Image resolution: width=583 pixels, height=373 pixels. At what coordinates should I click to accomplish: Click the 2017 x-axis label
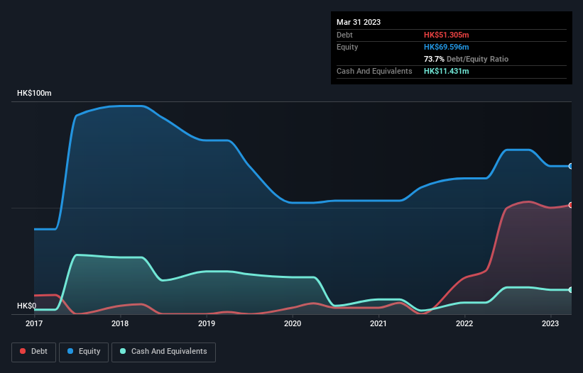(34, 323)
